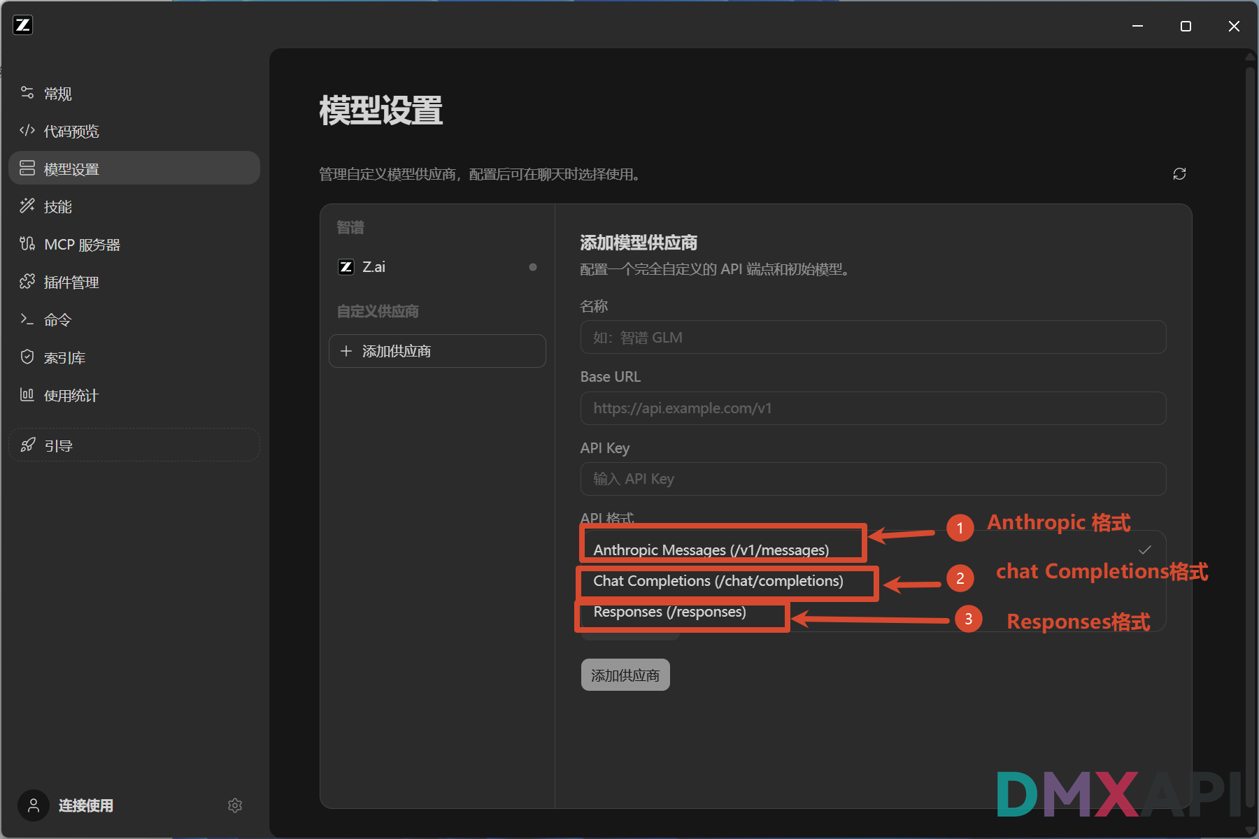
Task: Open the 技能 magic wand icon
Action: tap(27, 206)
